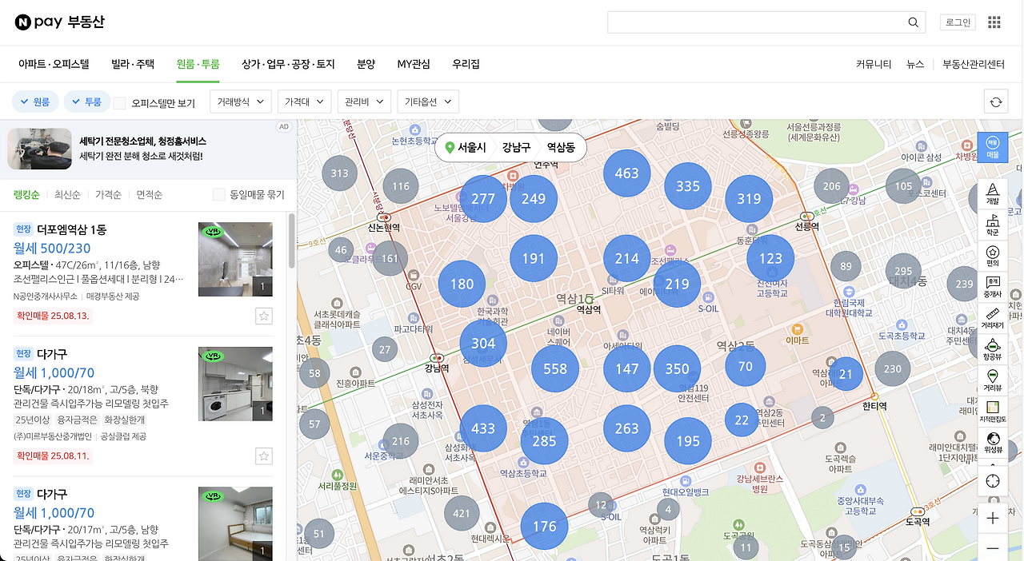Select the 매물 map layer icon
The height and width of the screenshot is (561, 1024).
pyautogui.click(x=993, y=147)
